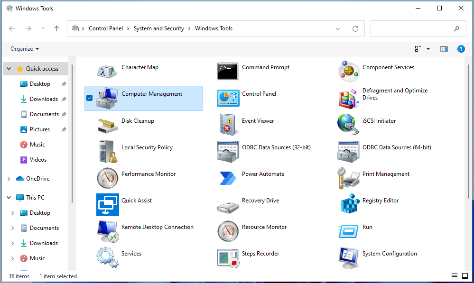Open Power Automate
Viewport: 474px width, 283px height.
[x=262, y=173]
